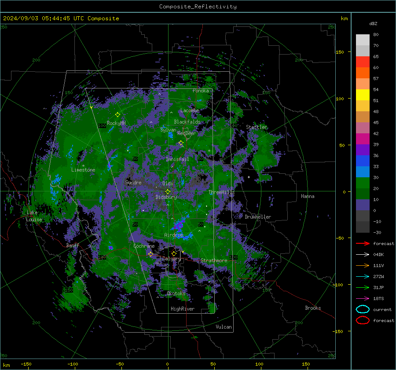Click the HighRiver label
Viewport: 396px width, 370px height.
tap(183, 309)
